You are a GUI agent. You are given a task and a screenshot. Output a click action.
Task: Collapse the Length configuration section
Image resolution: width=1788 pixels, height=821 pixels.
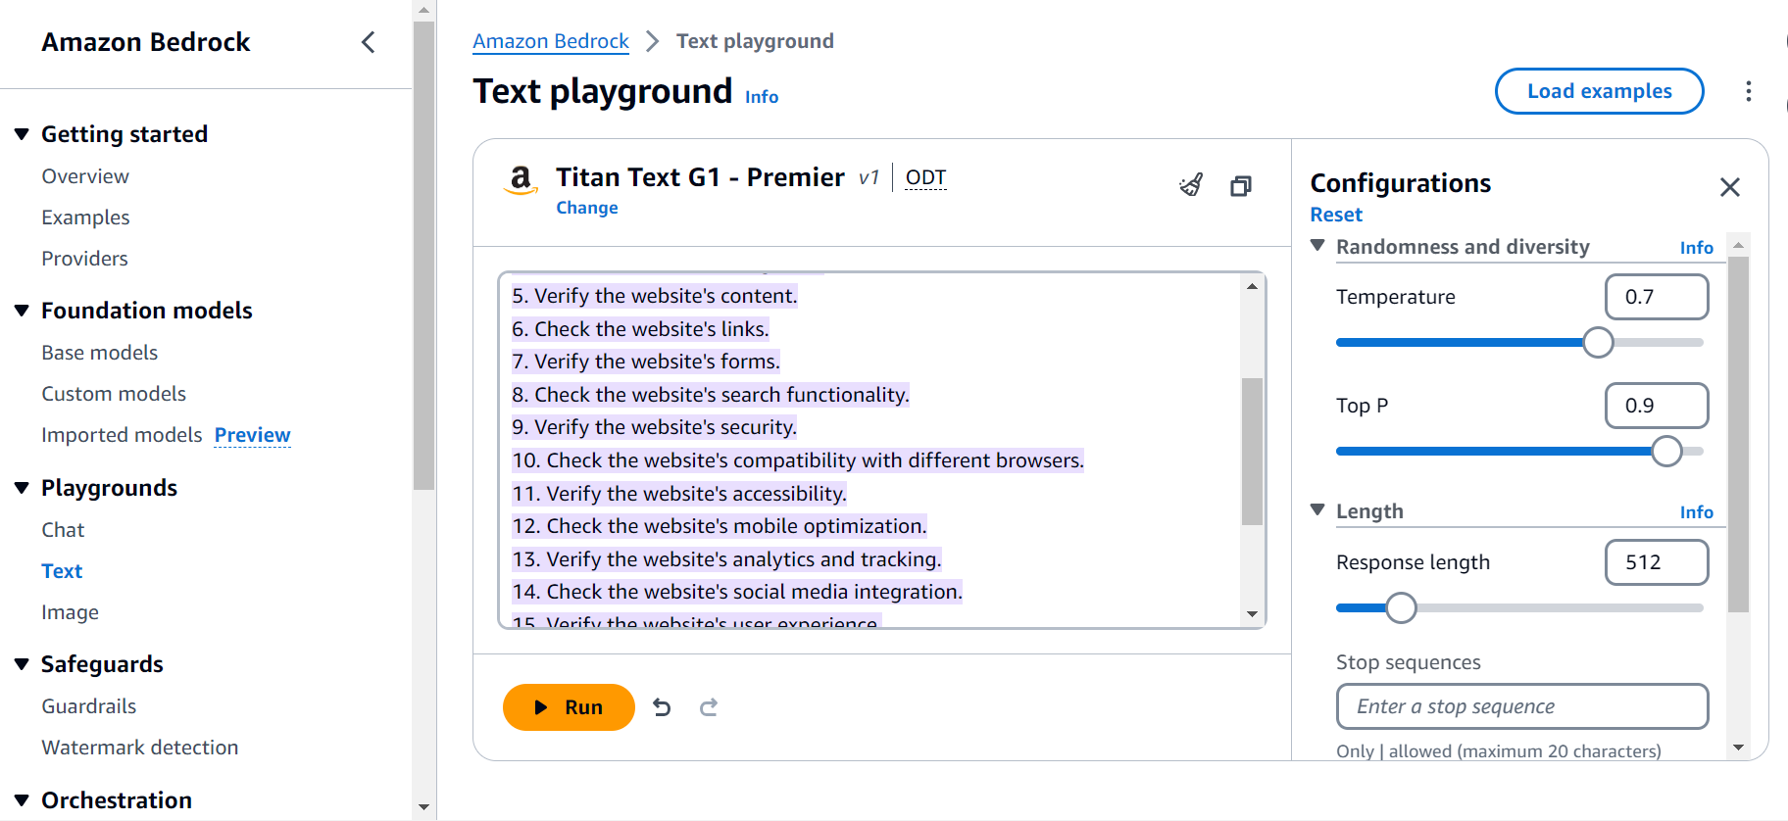tap(1318, 510)
